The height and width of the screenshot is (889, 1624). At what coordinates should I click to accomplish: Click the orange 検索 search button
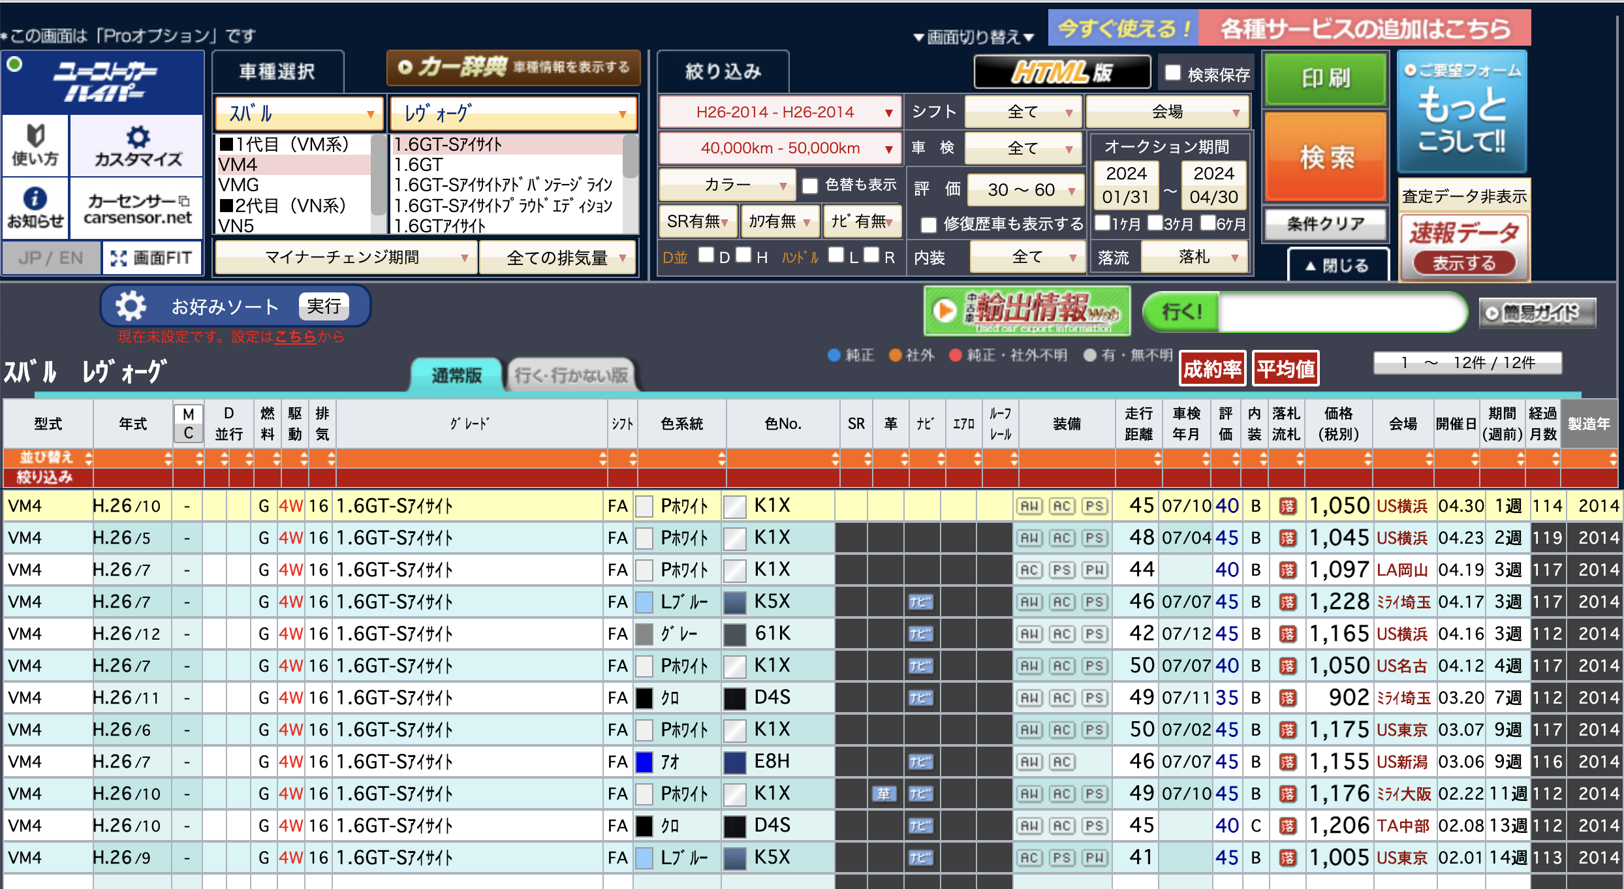pos(1326,157)
